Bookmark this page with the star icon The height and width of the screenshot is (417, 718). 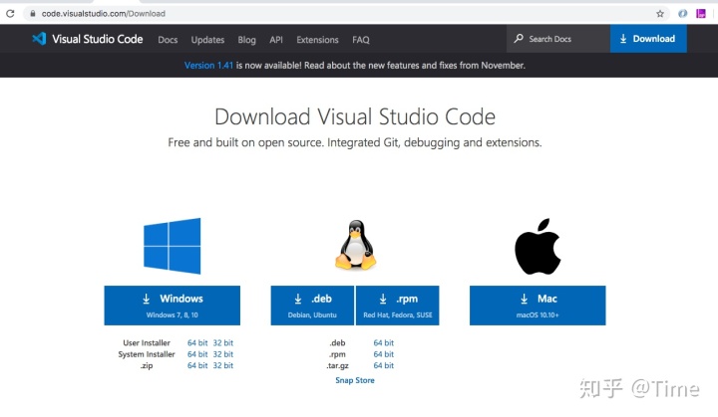point(660,14)
